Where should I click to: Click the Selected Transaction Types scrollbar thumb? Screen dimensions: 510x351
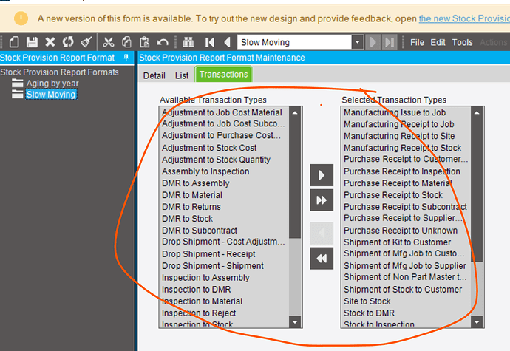point(477,191)
